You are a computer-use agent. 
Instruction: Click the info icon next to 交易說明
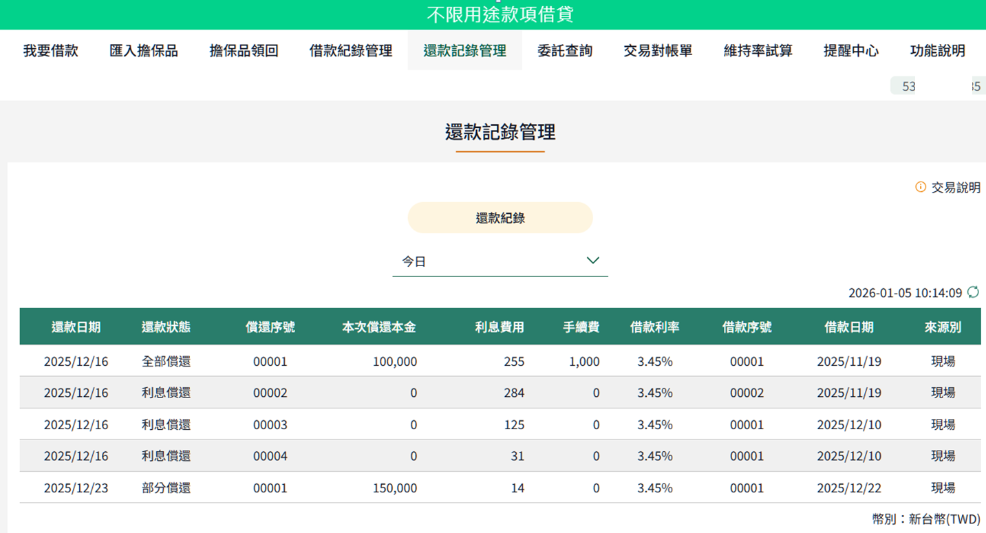click(x=921, y=187)
